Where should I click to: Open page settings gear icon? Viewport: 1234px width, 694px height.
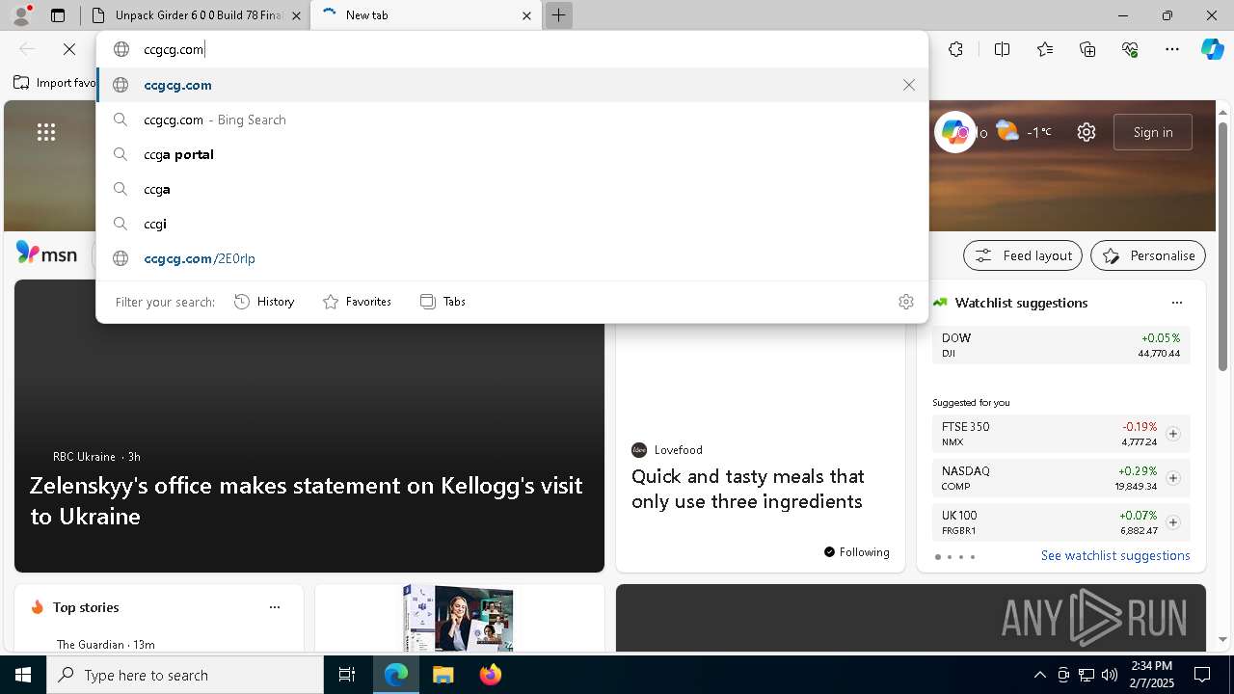pos(1086,132)
